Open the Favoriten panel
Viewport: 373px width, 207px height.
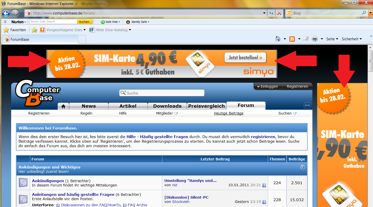(x=15, y=30)
